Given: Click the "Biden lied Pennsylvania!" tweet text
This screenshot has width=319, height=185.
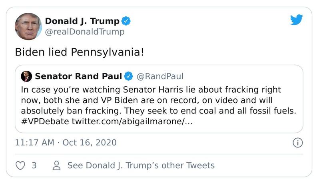Looking at the screenshot, I should point(79,52).
